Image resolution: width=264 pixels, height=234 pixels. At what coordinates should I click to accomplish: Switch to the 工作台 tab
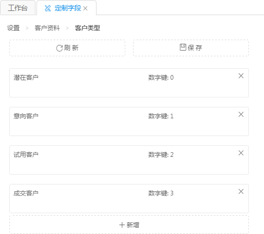coord(18,8)
